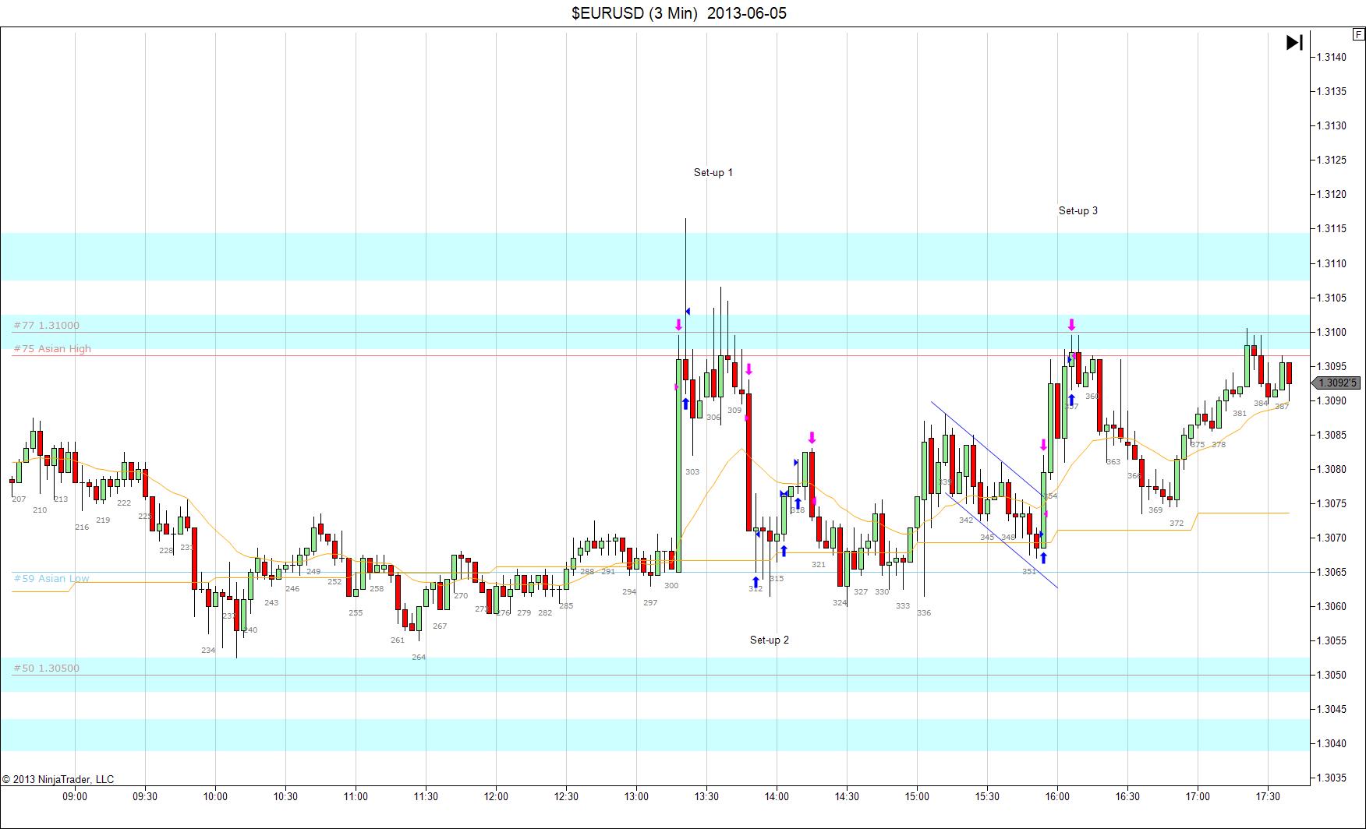Click the 12:00 time axis label
This screenshot has height=829, width=1366.
click(496, 796)
